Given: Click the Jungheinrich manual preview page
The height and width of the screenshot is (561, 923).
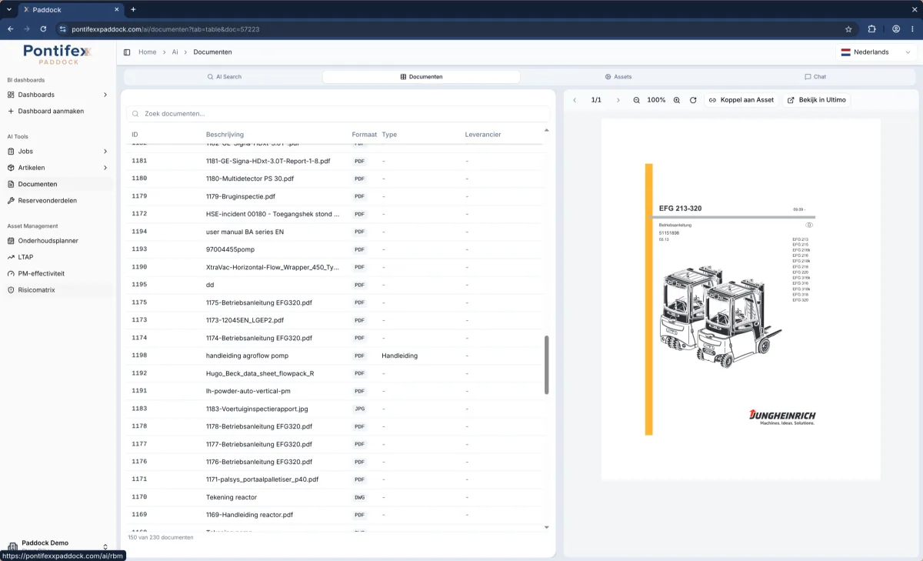Looking at the screenshot, I should pyautogui.click(x=741, y=299).
